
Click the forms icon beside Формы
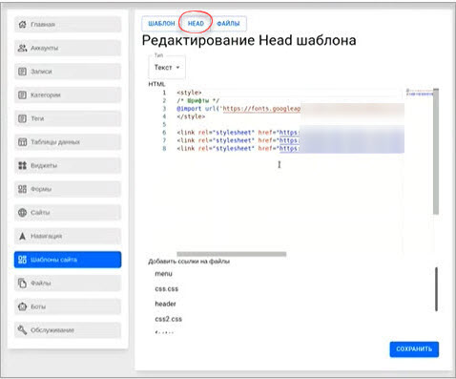(x=22, y=189)
